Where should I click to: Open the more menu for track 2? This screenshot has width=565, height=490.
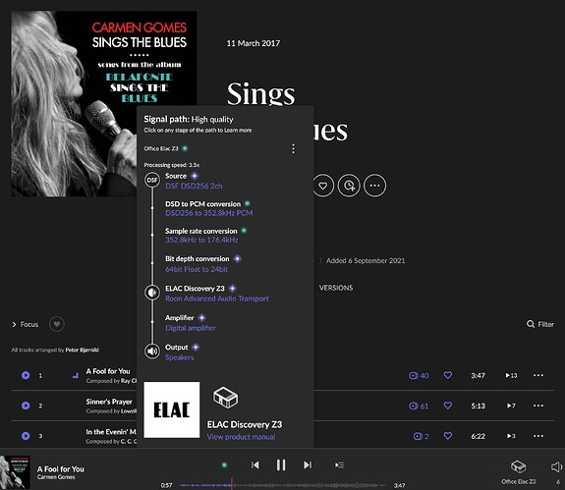click(538, 406)
